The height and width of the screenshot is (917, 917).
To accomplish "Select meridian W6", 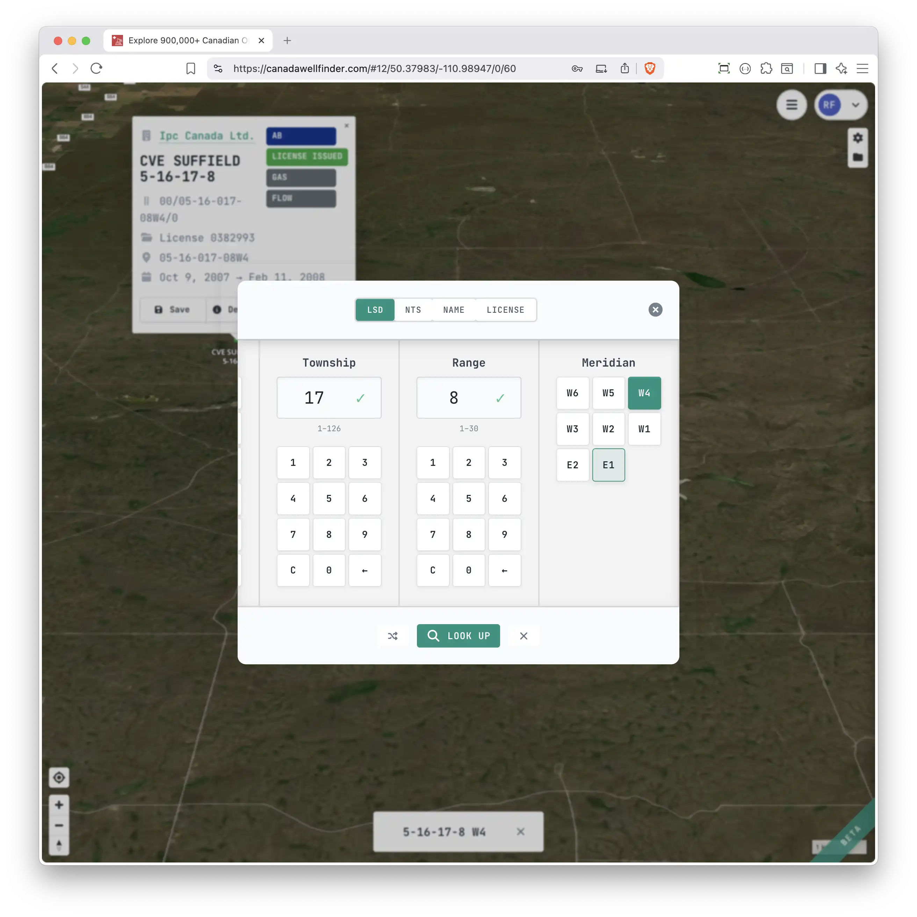I will click(x=572, y=393).
